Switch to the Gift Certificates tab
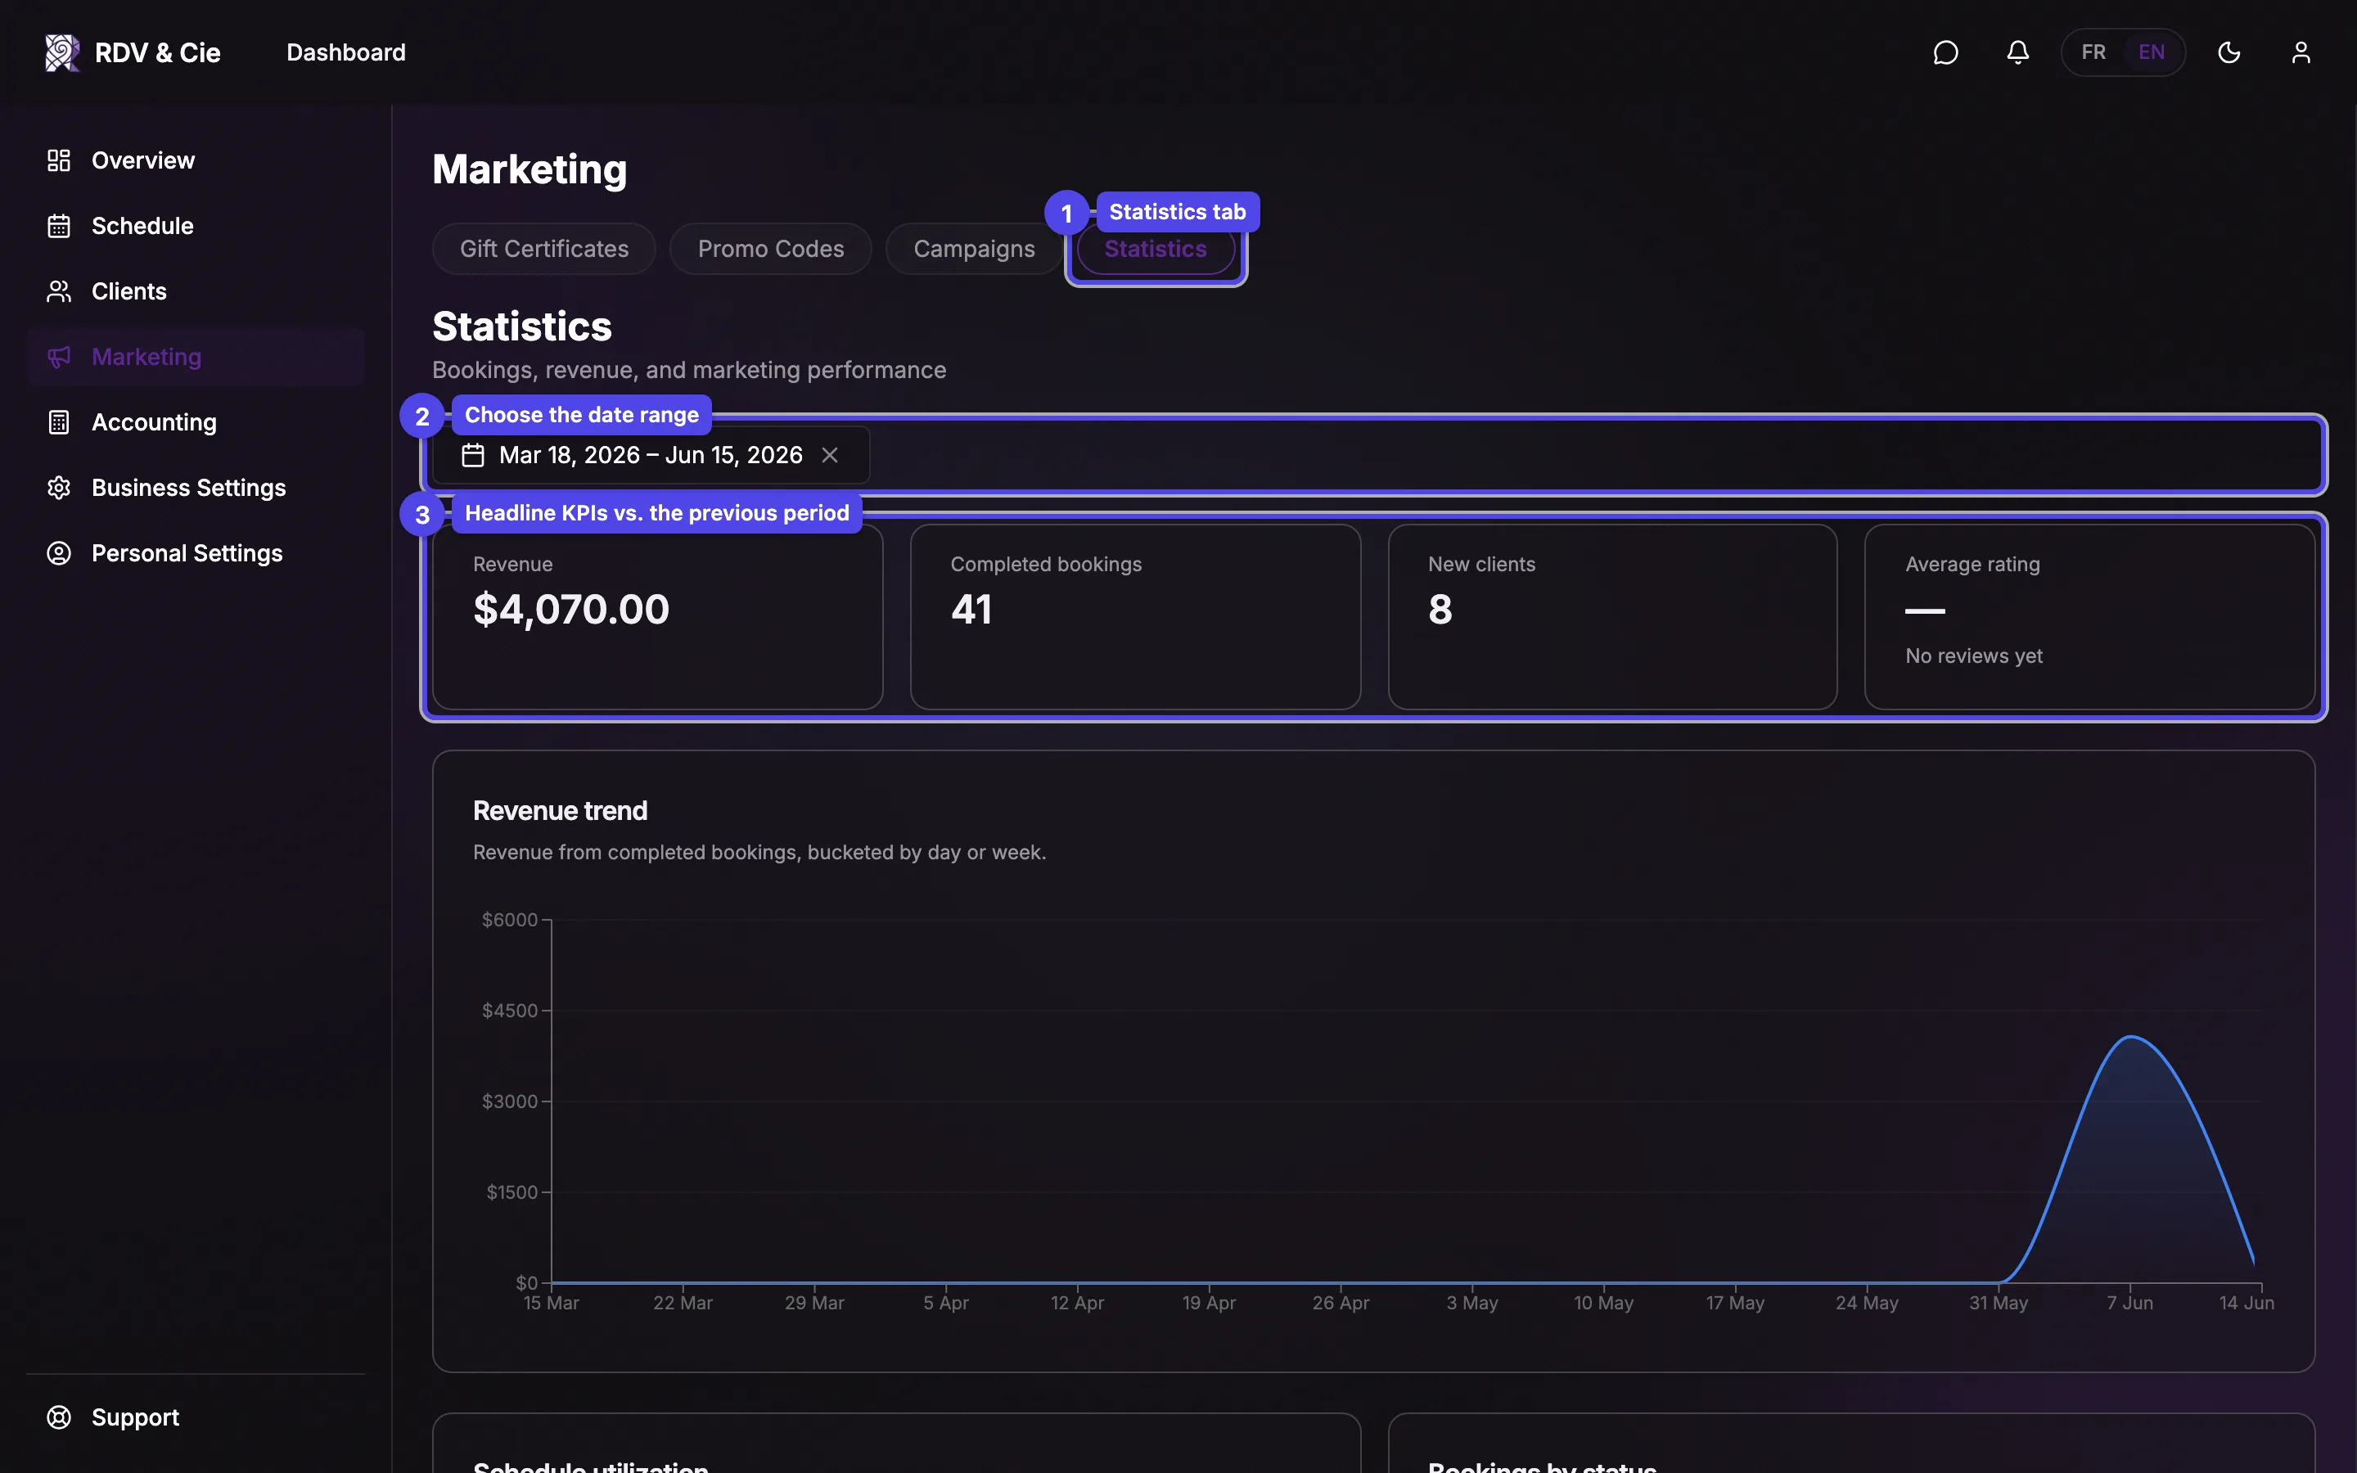 coord(543,250)
